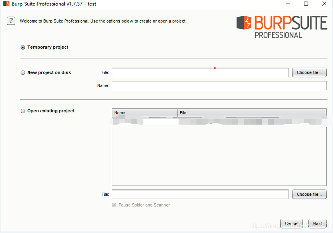Sort projects by File column header
Viewport: 333px width, 233px height.
[x=252, y=113]
